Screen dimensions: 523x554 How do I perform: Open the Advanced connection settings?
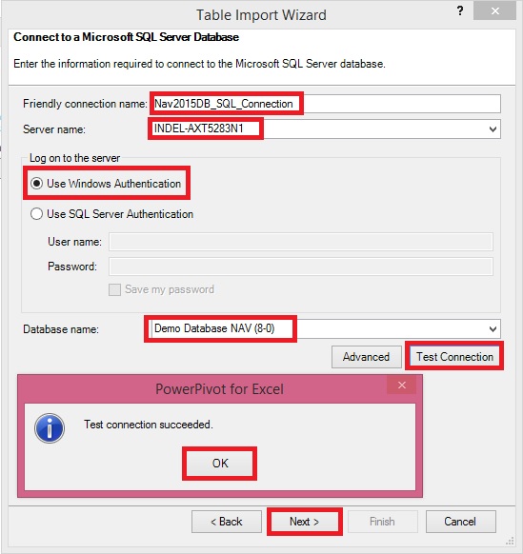click(367, 357)
